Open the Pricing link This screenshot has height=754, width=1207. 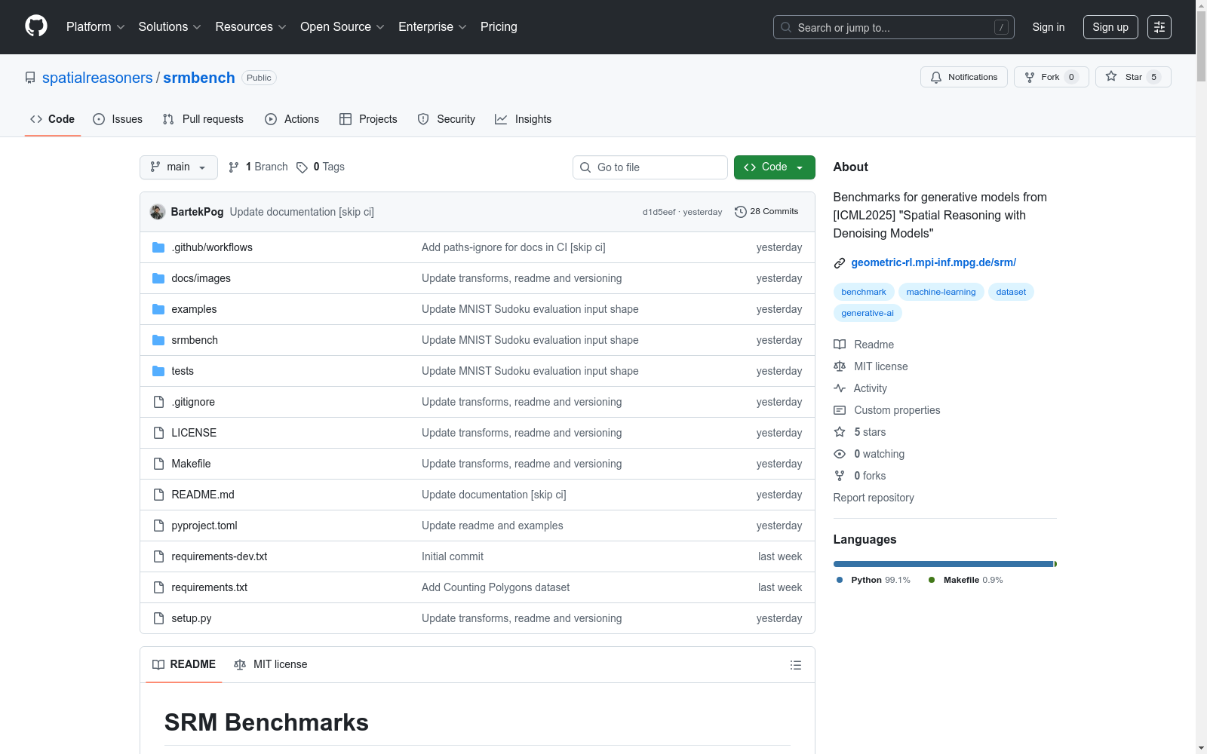point(499,26)
